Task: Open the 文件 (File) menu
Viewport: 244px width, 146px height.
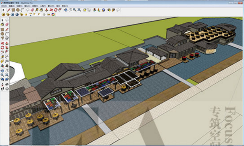Action: click(x=4, y=6)
